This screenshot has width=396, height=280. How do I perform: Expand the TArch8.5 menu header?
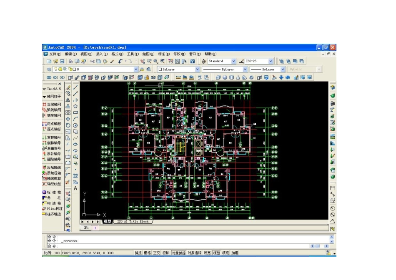52,89
